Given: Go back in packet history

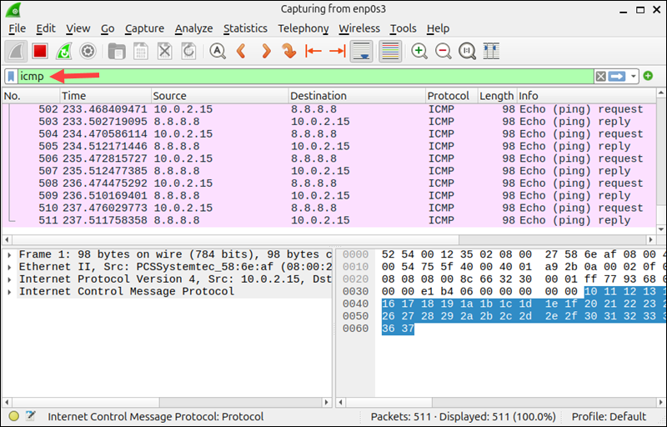Looking at the screenshot, I should pyautogui.click(x=241, y=52).
